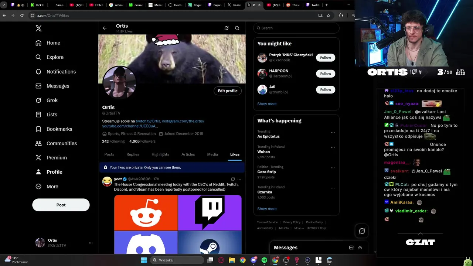This screenshot has width=473, height=266.
Task: Switch to the Replies tab
Action: tap(133, 154)
